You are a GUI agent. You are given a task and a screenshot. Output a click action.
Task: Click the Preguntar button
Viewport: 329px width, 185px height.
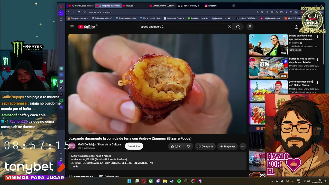[227, 146]
